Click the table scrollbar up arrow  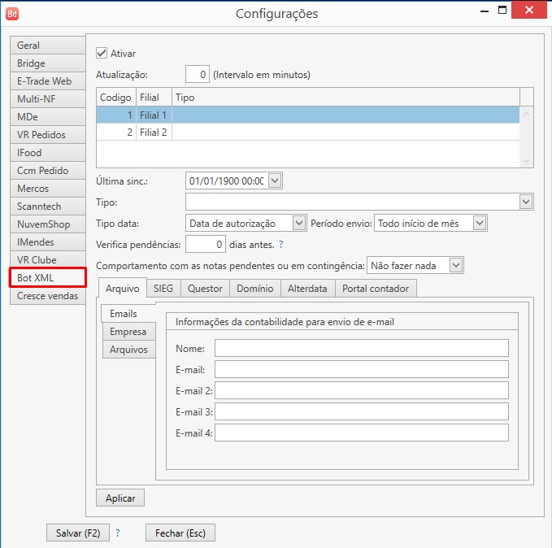(527, 114)
